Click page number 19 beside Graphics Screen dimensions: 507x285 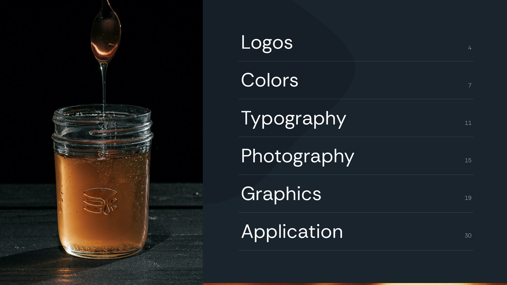click(468, 198)
